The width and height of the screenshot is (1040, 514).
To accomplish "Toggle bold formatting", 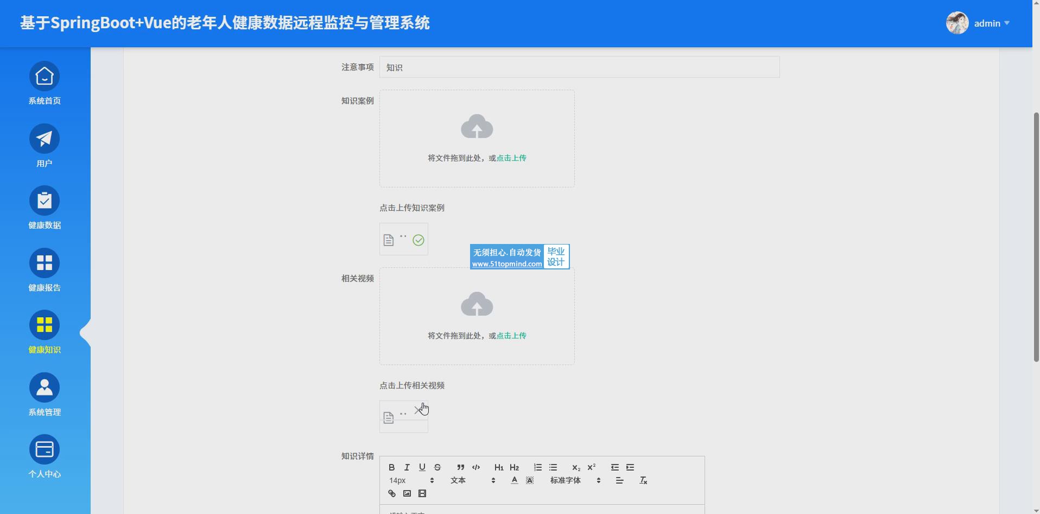I will tap(391, 467).
